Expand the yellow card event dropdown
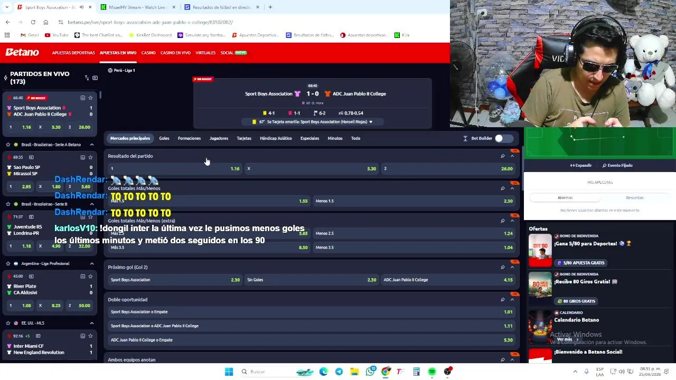The image size is (676, 380). point(371,122)
